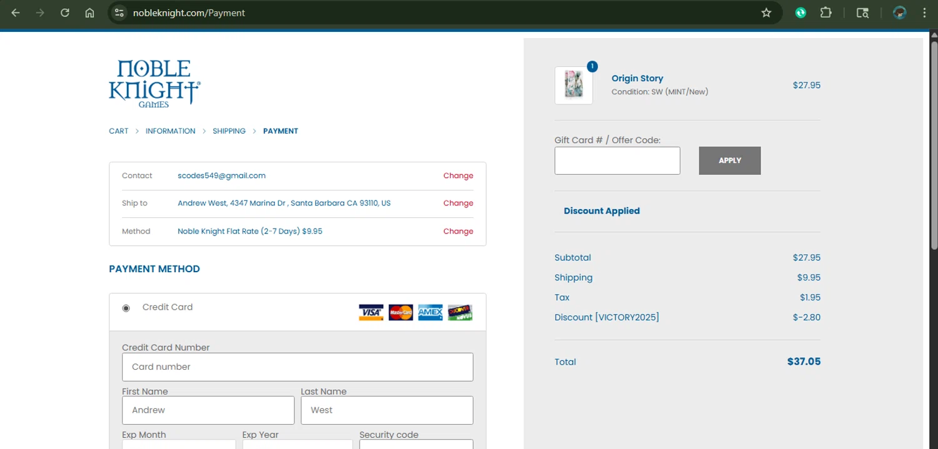Change the Ship to address
Screen dimensions: 938x449
click(x=458, y=203)
